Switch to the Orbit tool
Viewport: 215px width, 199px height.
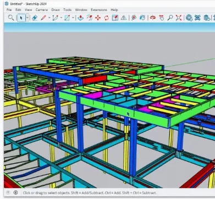tap(152, 18)
